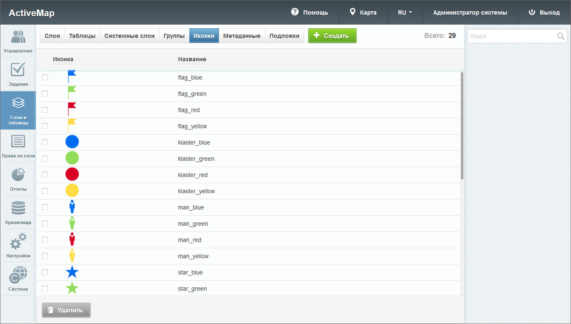Switch to the Метаданные tab
Screen dimensions: 571x324
(241, 36)
